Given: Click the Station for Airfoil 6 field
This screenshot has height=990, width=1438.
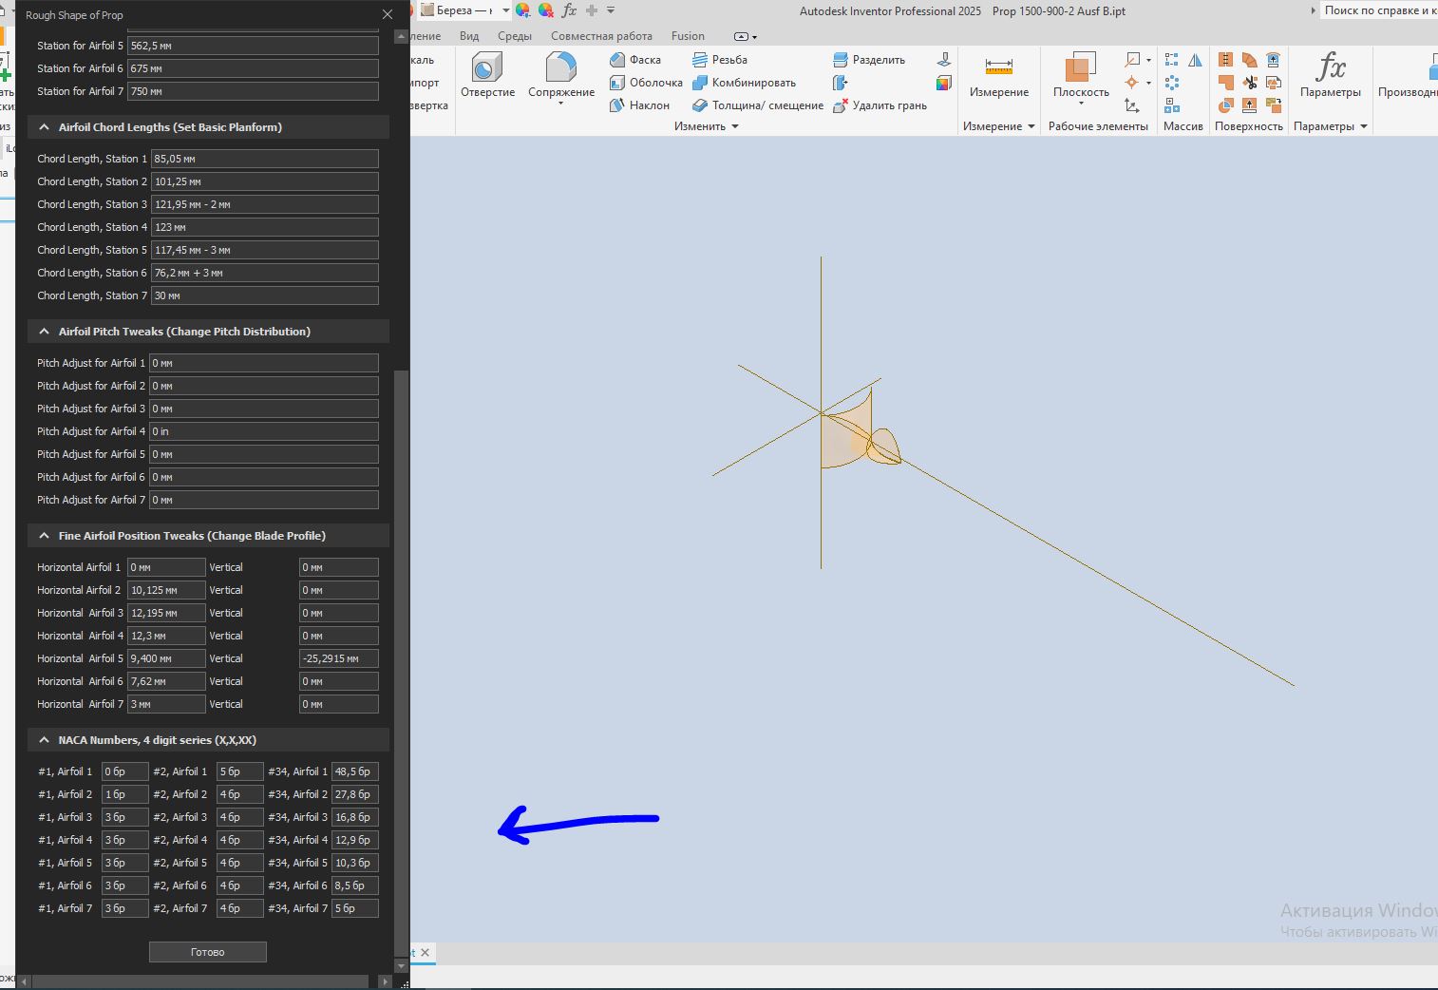Looking at the screenshot, I should coord(253,68).
